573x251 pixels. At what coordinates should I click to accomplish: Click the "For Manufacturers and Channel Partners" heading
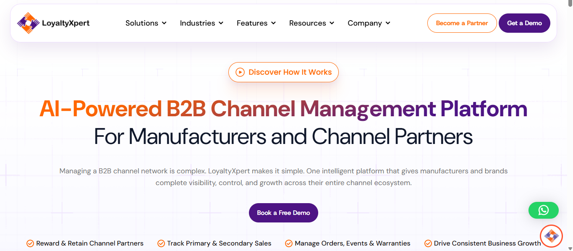283,136
